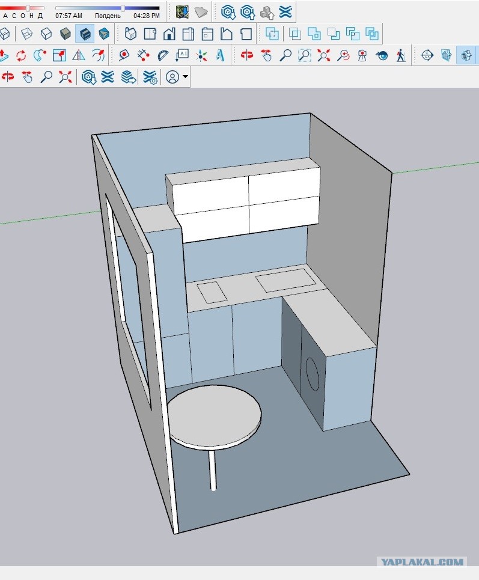Open the account profile dropdown arrow
Screen dimensions: 479x580
(x=185, y=77)
